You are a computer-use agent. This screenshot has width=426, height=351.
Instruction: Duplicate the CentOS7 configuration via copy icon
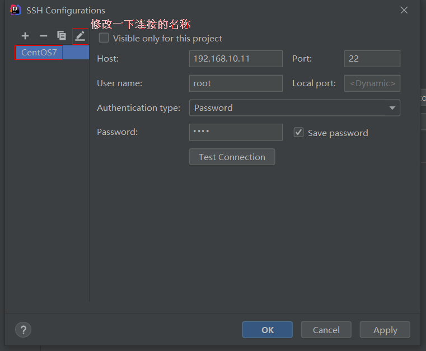coord(62,36)
